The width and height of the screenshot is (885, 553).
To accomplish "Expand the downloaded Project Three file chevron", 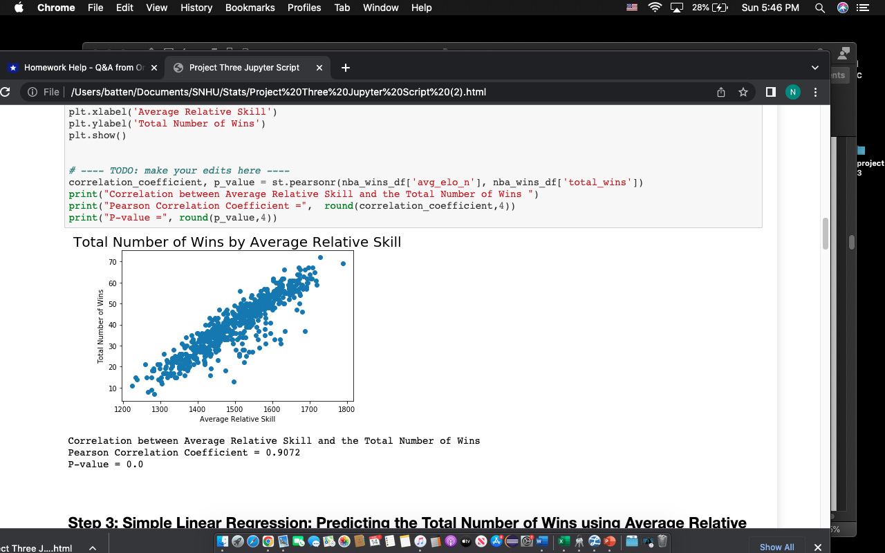I will point(92,547).
